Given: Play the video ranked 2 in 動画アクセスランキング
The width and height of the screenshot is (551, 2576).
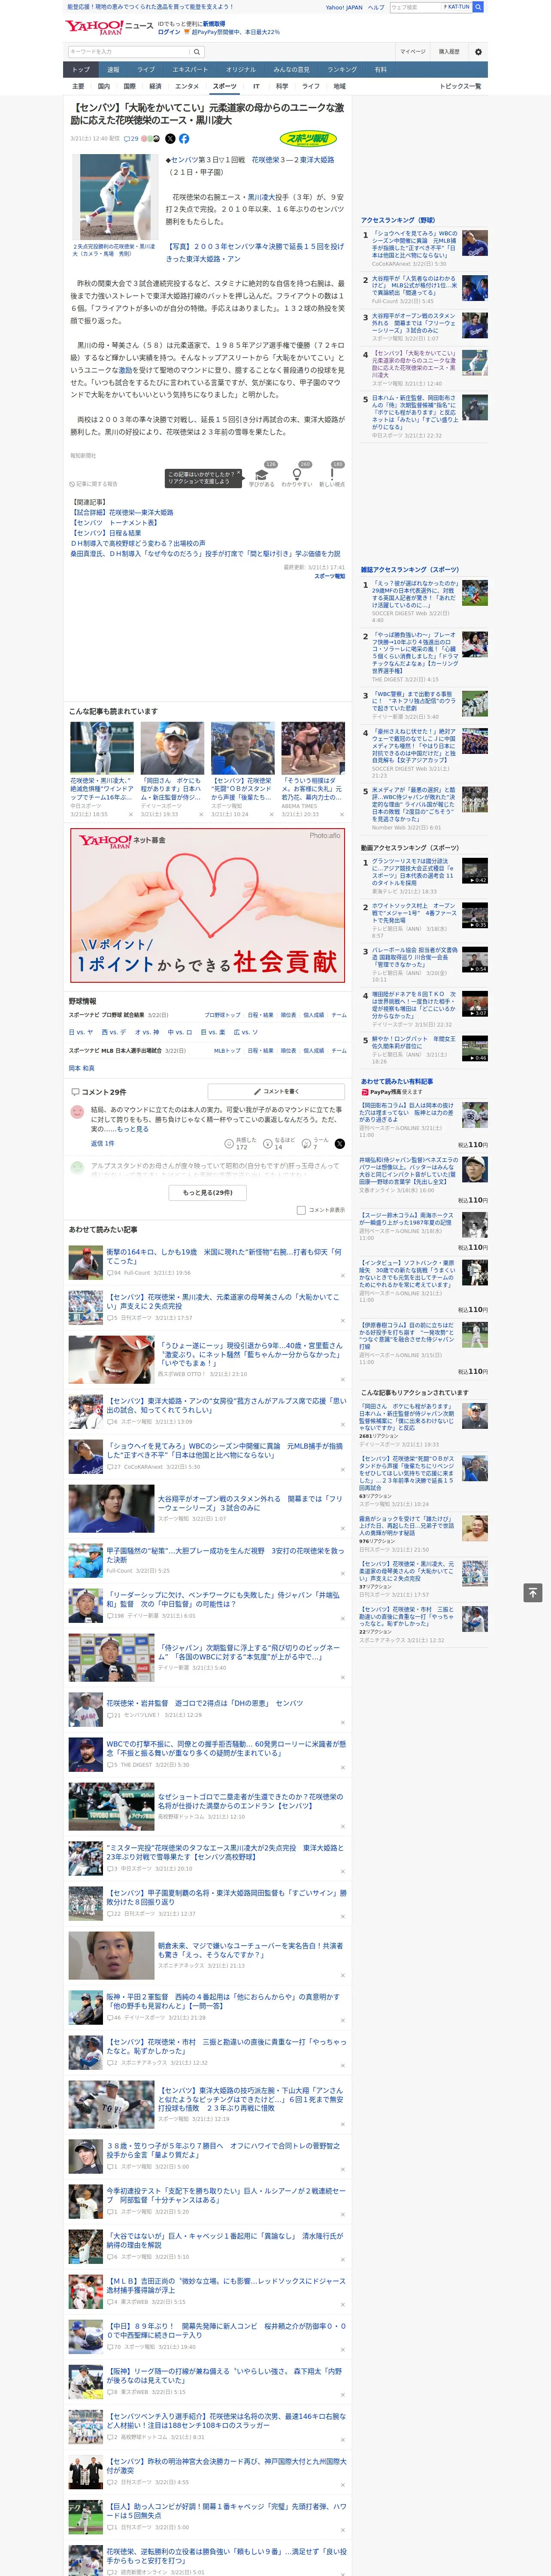Looking at the screenshot, I should click(x=475, y=916).
